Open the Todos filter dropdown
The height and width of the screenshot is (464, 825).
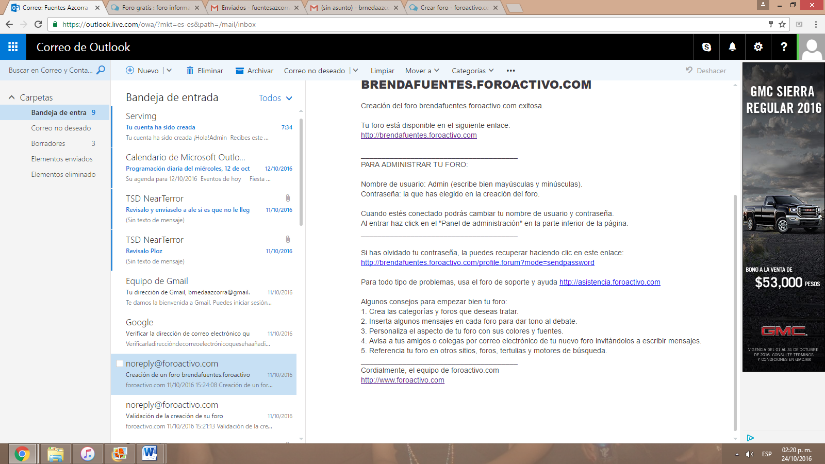275,98
